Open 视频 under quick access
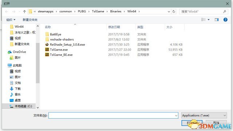 pyautogui.click(x=17, y=38)
